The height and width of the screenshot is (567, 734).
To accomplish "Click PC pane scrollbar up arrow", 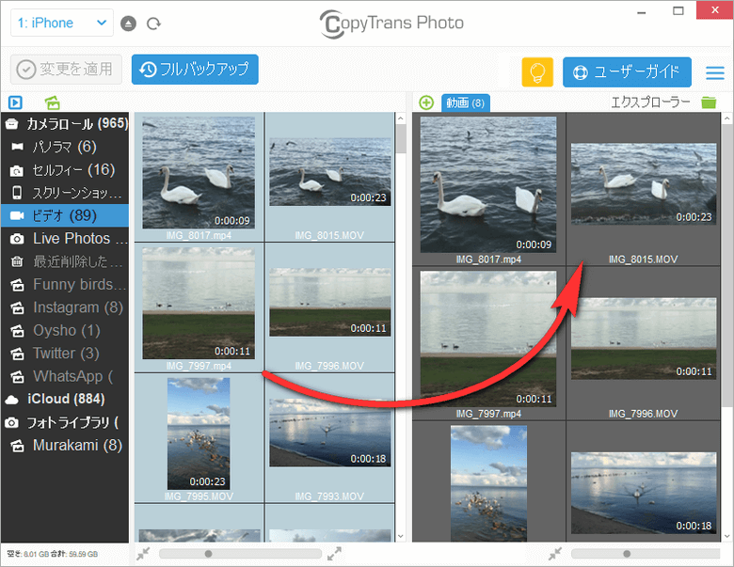I will pos(726,118).
